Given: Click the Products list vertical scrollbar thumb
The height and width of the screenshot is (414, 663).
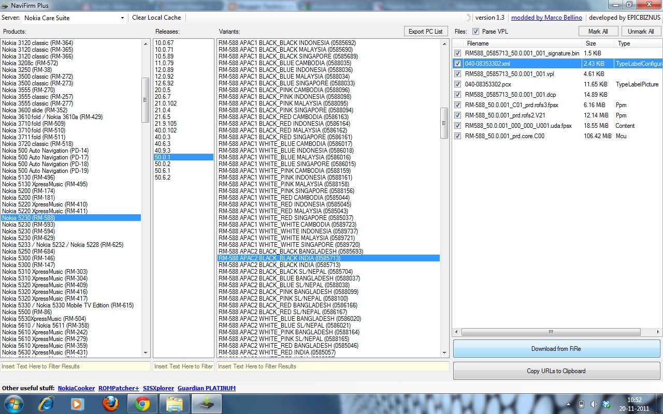Looking at the screenshot, I should pos(146,100).
